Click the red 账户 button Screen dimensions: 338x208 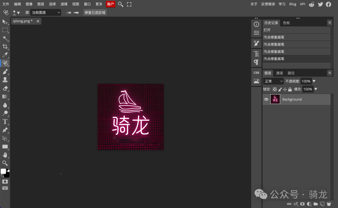(x=110, y=4)
